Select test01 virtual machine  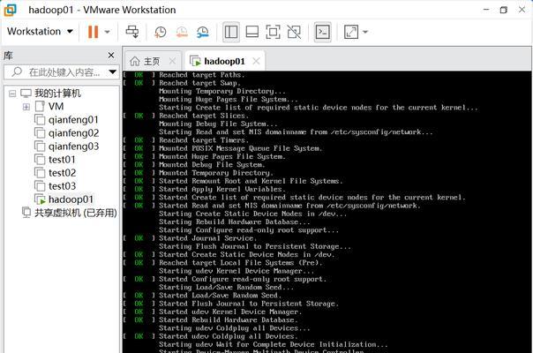[62, 160]
